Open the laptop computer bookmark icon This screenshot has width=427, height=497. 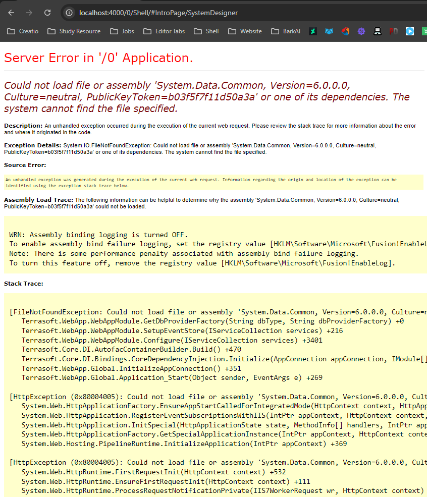377,31
